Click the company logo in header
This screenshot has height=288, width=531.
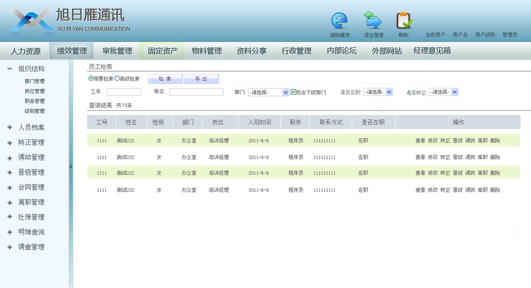(x=31, y=20)
